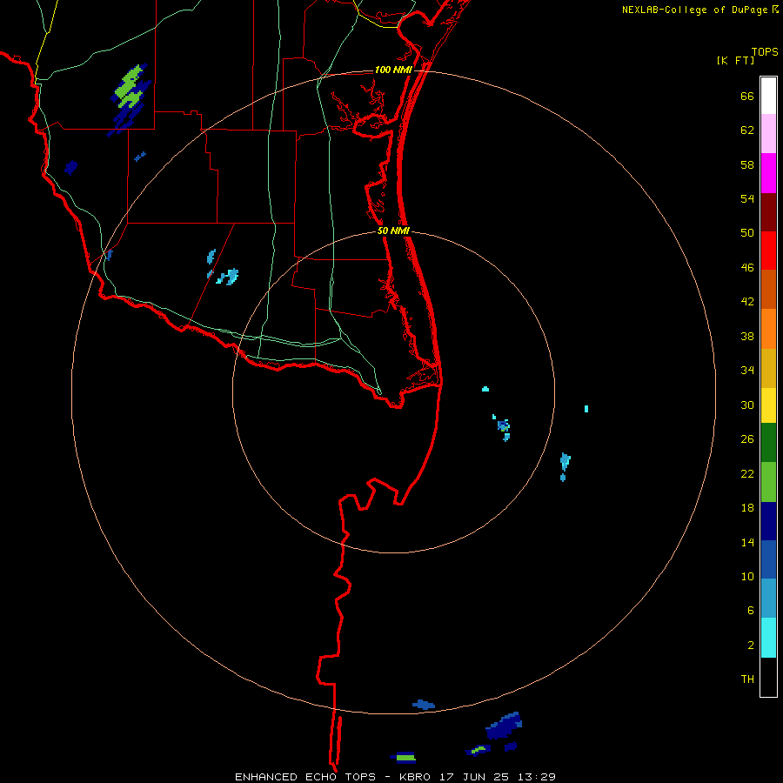Click the '[K FT]' units label
The image size is (783, 783).
[x=735, y=61]
